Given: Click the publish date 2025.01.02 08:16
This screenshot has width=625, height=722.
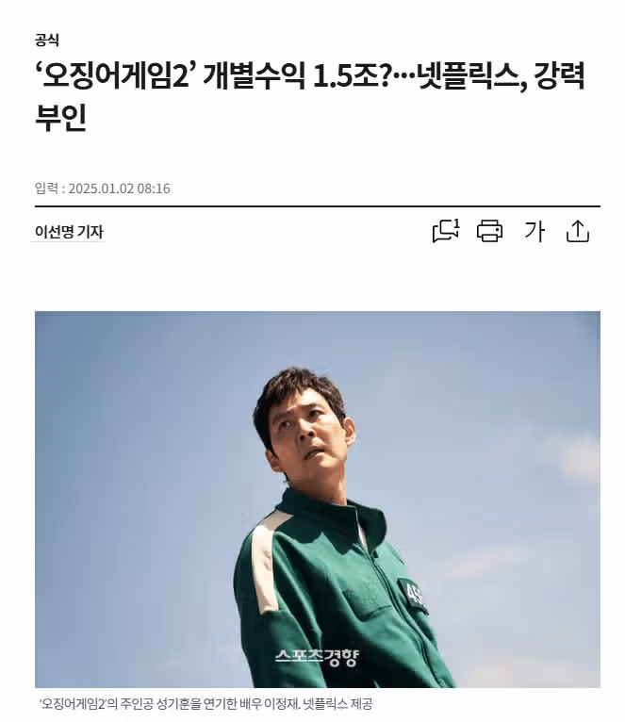Looking at the screenshot, I should tap(120, 189).
